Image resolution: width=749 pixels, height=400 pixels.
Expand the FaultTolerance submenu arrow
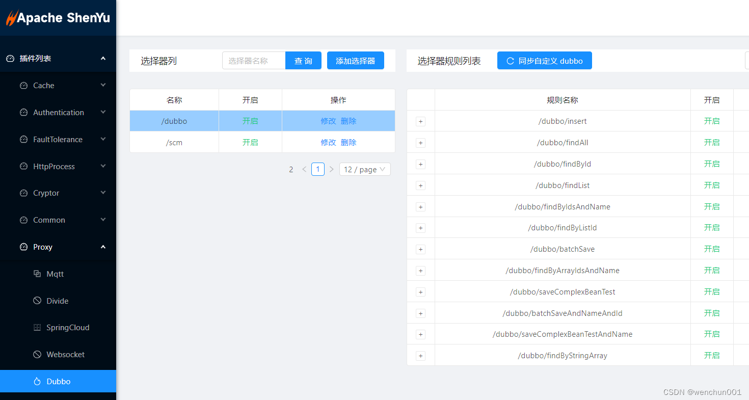tap(103, 139)
